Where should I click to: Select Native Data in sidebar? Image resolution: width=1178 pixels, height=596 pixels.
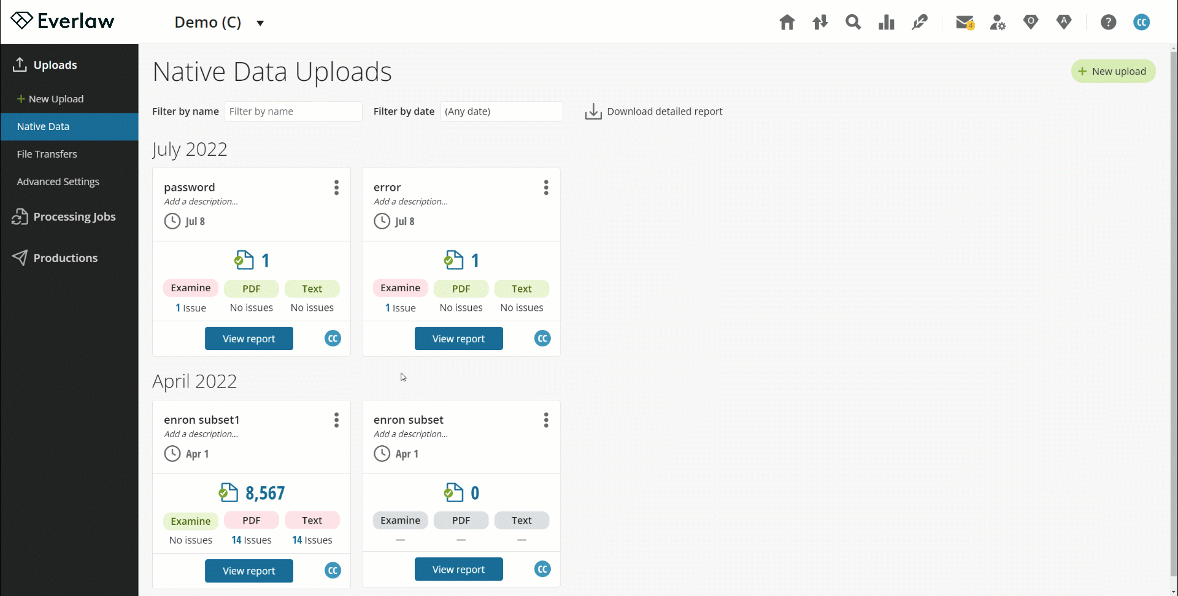(69, 126)
